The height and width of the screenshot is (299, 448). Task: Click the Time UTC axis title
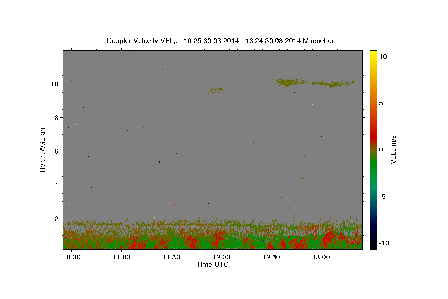point(212,265)
